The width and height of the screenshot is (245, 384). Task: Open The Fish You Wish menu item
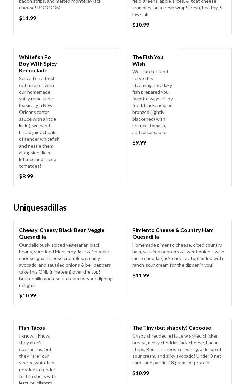(x=148, y=60)
